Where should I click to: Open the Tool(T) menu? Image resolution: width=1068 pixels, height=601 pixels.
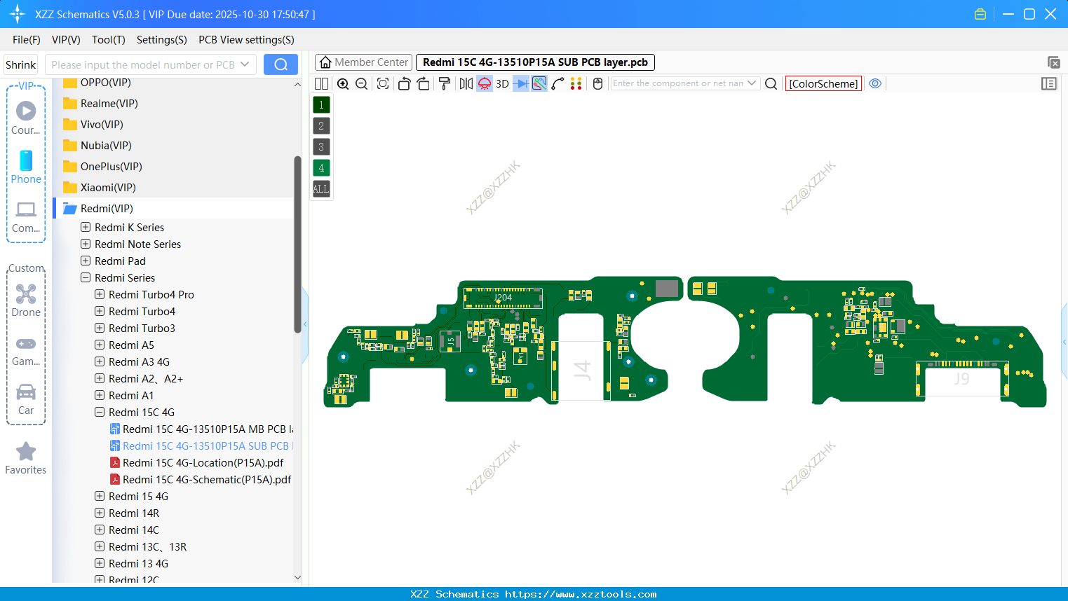[x=109, y=40]
